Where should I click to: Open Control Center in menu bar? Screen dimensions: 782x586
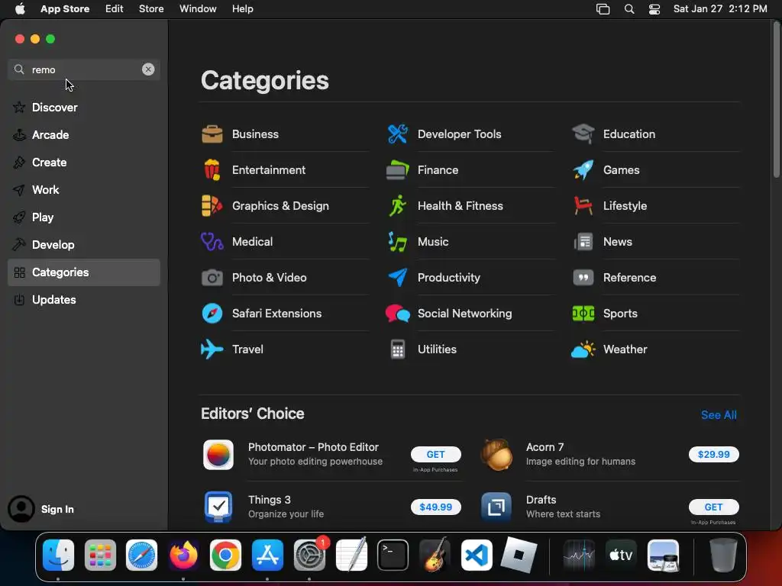654,9
